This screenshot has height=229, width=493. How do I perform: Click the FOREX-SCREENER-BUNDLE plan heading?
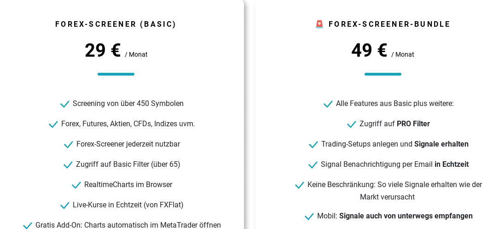[x=389, y=24]
